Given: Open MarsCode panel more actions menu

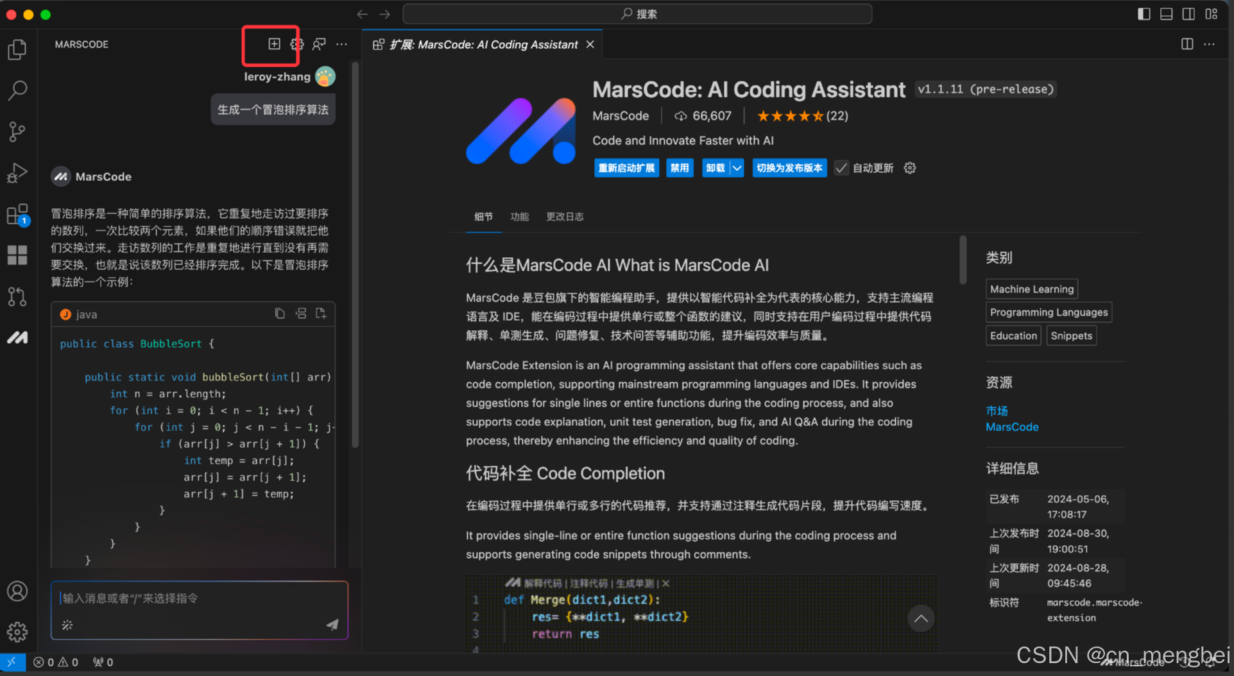Looking at the screenshot, I should pyautogui.click(x=341, y=44).
